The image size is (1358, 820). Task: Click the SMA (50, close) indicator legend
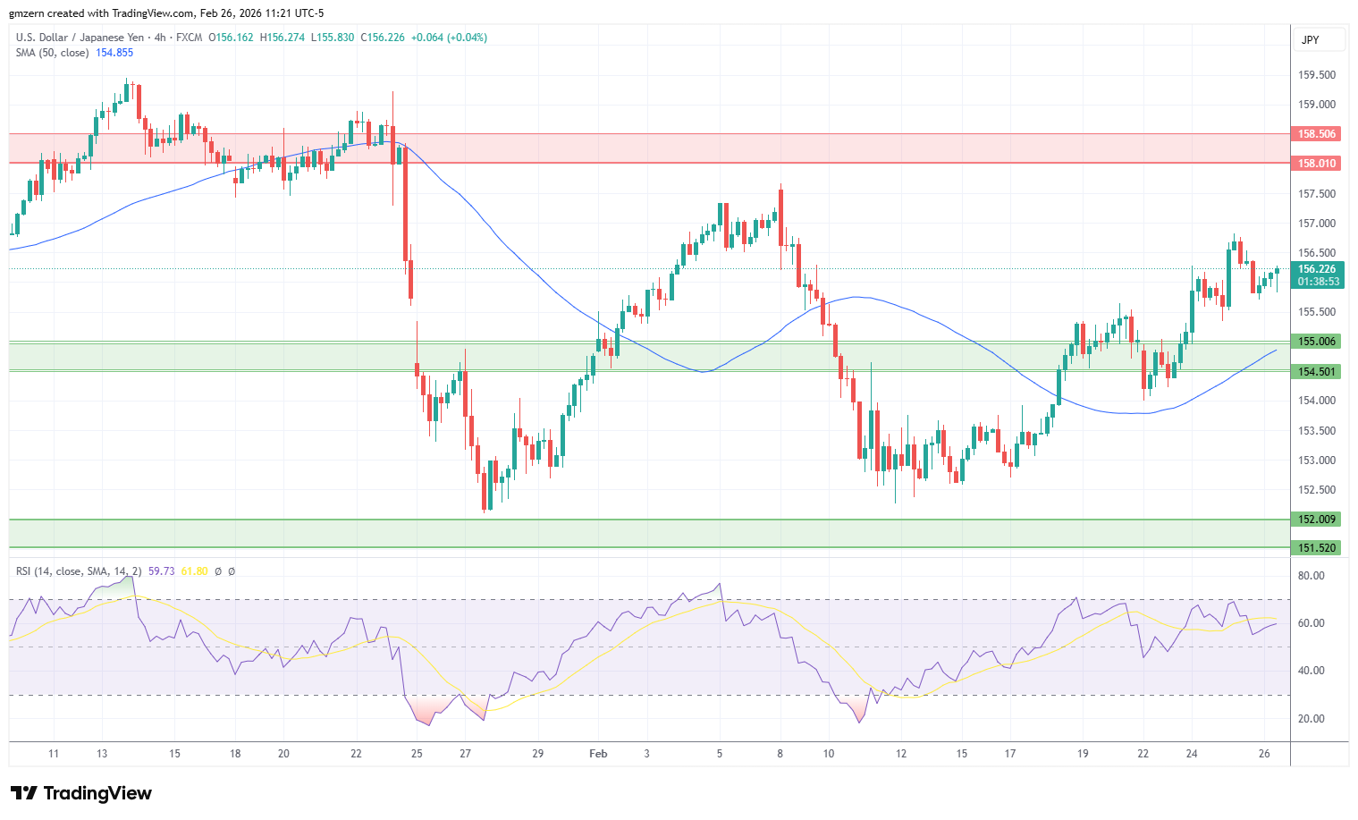(x=52, y=53)
